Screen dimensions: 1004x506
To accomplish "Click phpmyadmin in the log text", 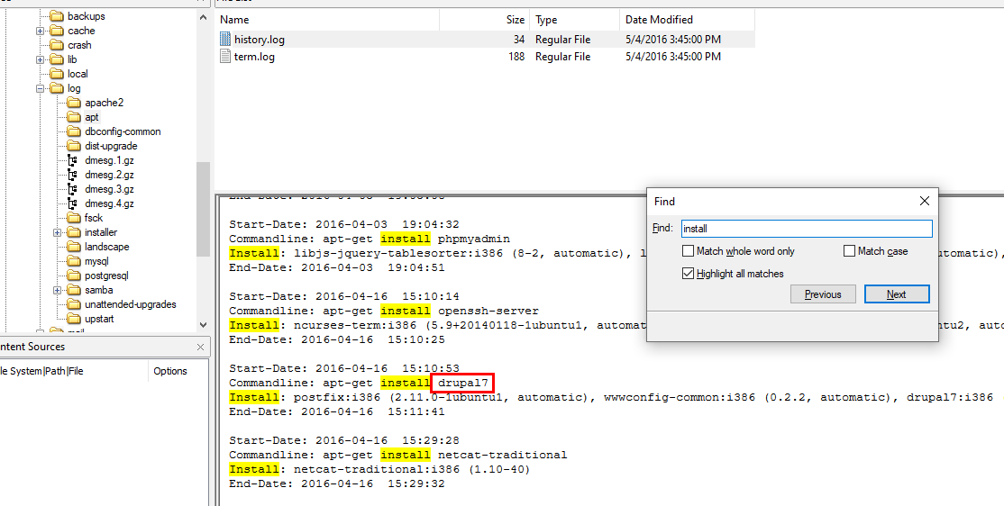I will click(474, 239).
